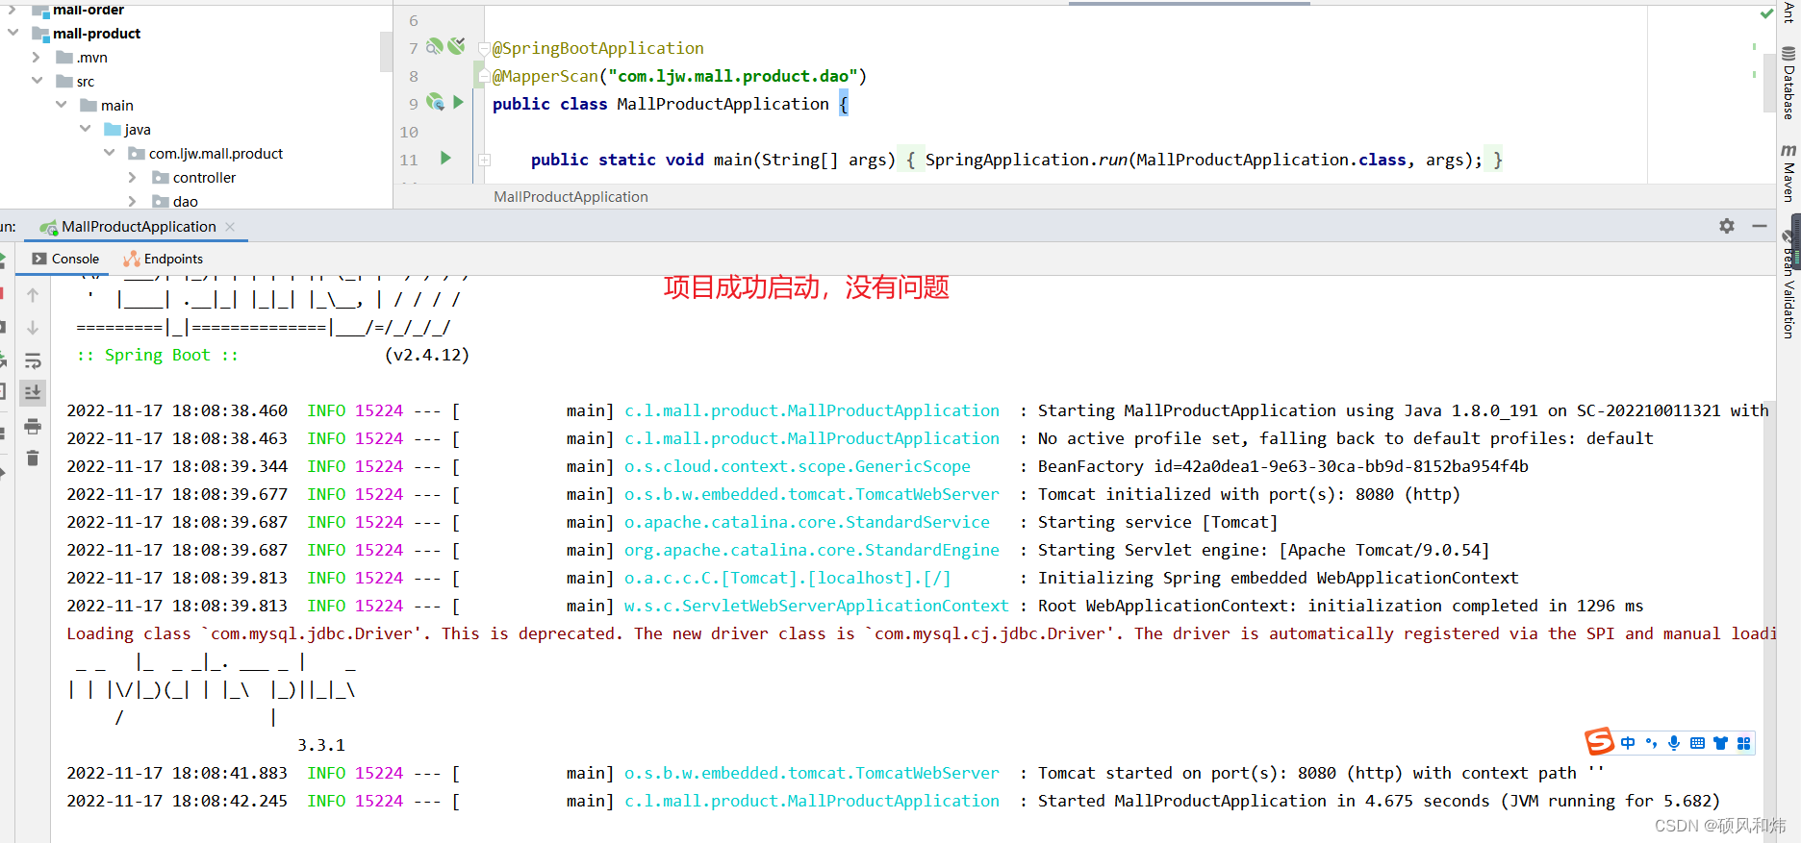Close the MallProductApplication run tab
1801x843 pixels.
[x=230, y=227]
